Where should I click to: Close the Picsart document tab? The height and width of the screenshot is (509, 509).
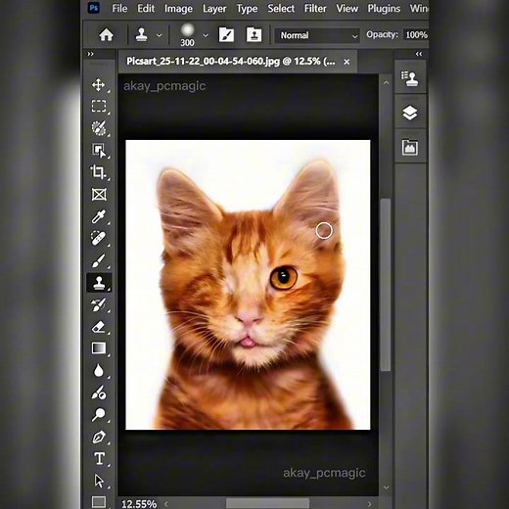[x=347, y=62]
